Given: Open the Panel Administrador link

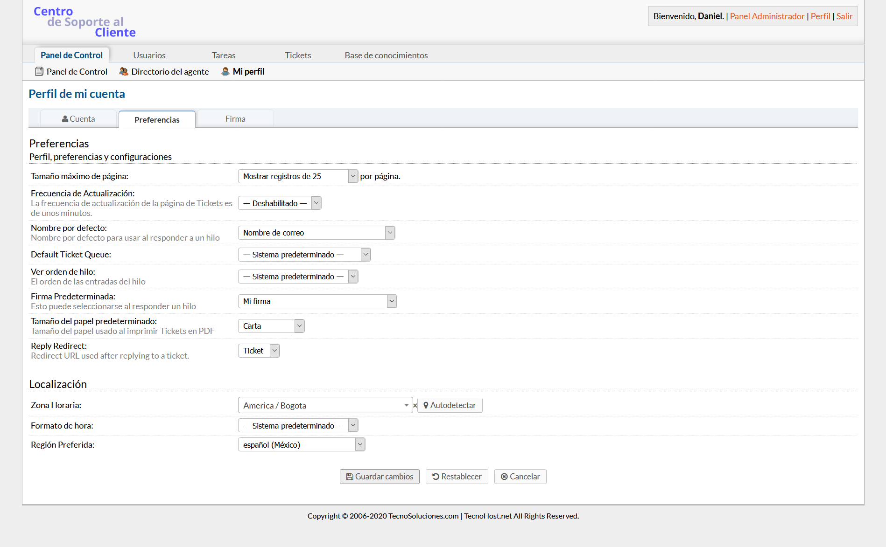Looking at the screenshot, I should point(767,16).
